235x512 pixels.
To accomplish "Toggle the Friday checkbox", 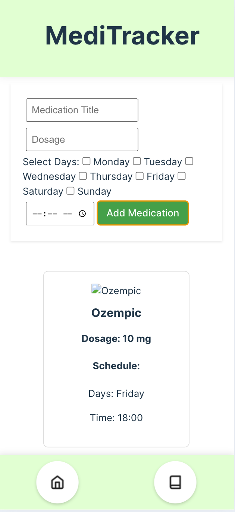I will [x=140, y=176].
